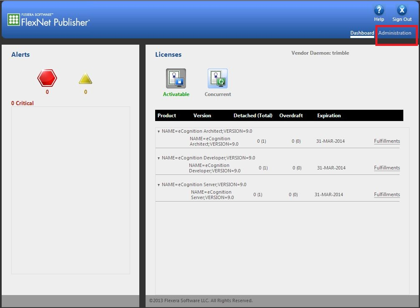This screenshot has height=308, width=420.
Task: Click the critical alerts list box
Action: (x=71, y=190)
